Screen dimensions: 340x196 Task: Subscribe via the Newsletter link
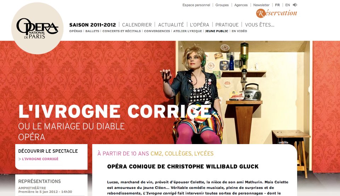pyautogui.click(x=261, y=5)
